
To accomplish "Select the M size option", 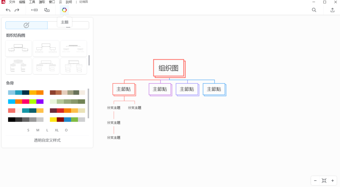I will [x=37, y=130].
